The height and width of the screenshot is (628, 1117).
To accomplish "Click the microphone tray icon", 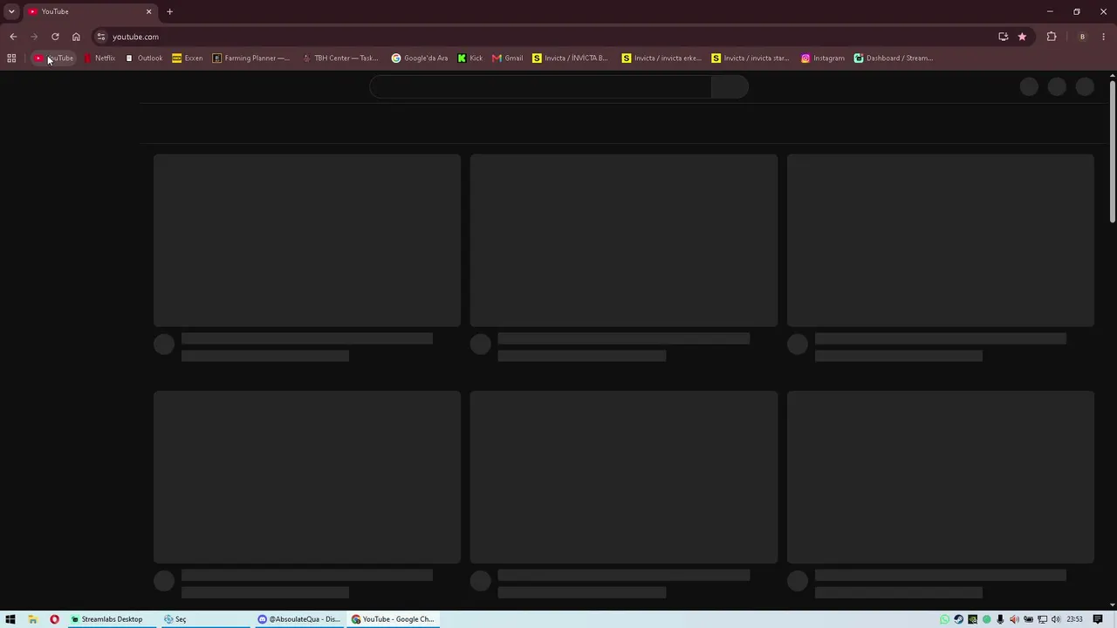I will 1000,619.
